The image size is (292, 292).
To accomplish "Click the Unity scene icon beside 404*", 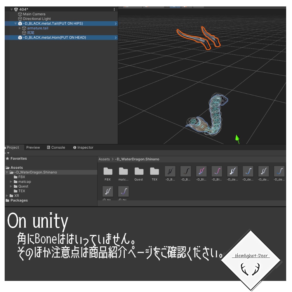I will [x=16, y=9].
